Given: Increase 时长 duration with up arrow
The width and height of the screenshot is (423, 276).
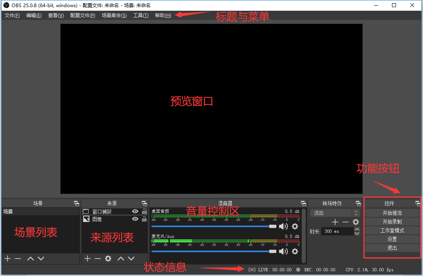Looking at the screenshot, I should point(357,229).
